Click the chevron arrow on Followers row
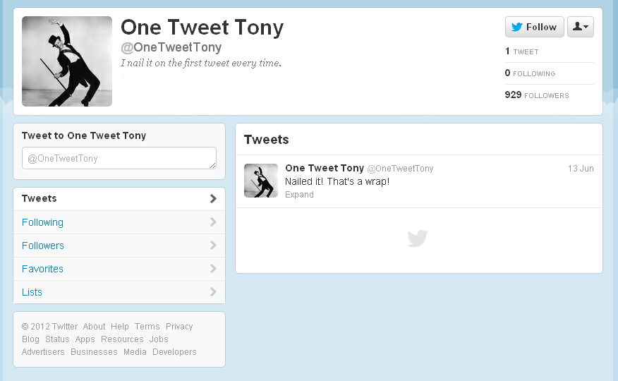Screen dimensions: 618x381 [x=213, y=246]
